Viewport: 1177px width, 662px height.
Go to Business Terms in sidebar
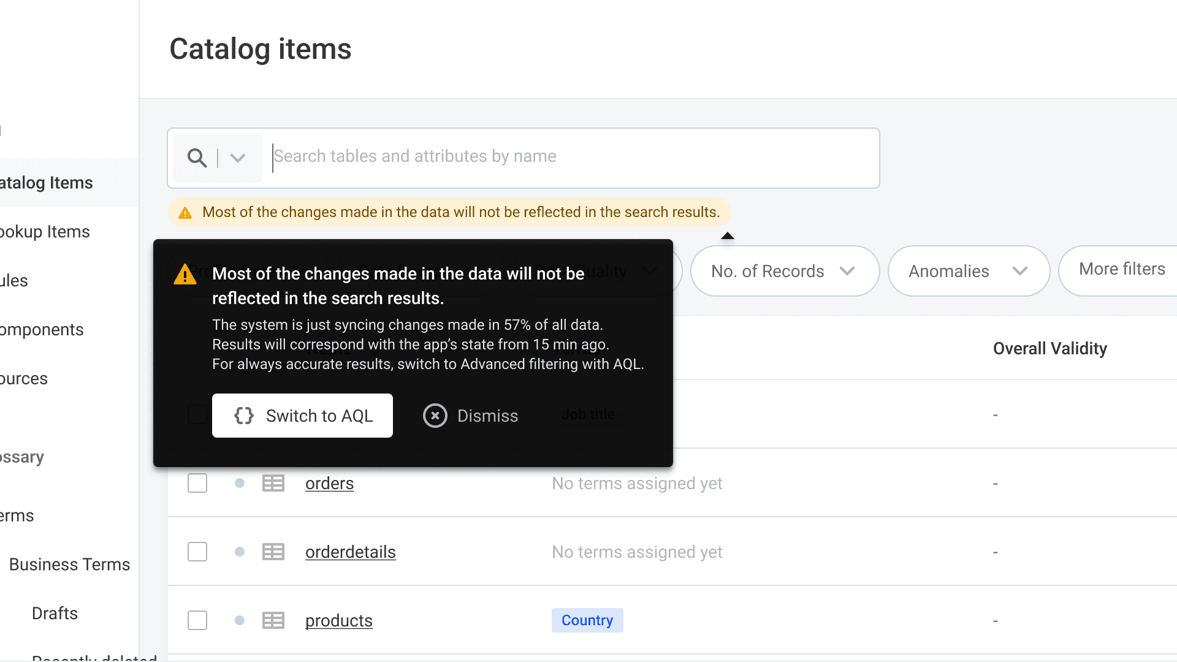[x=69, y=565]
